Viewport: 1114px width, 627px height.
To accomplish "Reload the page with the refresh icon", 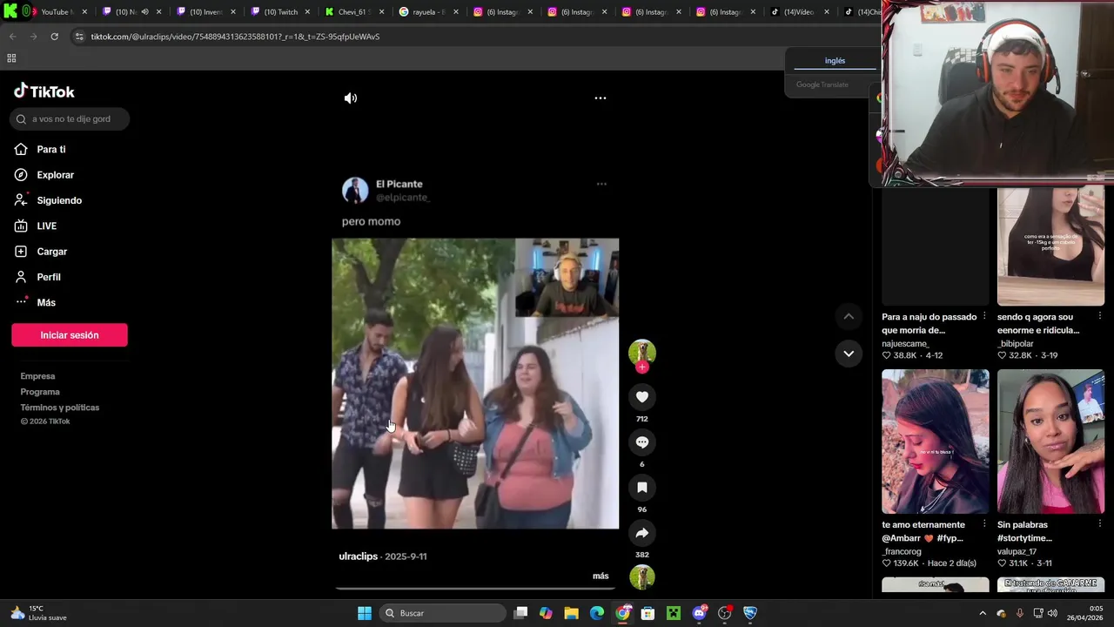I will [54, 37].
